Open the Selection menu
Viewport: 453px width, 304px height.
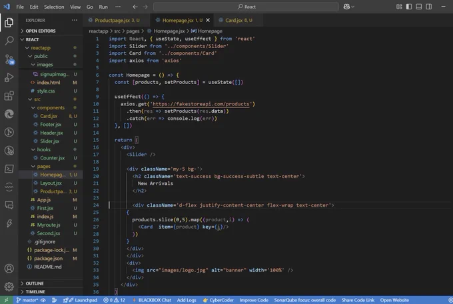pyautogui.click(x=54, y=7)
